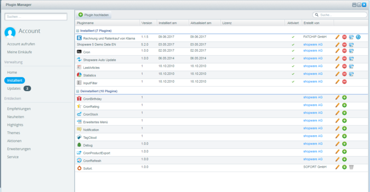Reinstall the Klarna plugin
Screen dimensions: 370x192
351,37
